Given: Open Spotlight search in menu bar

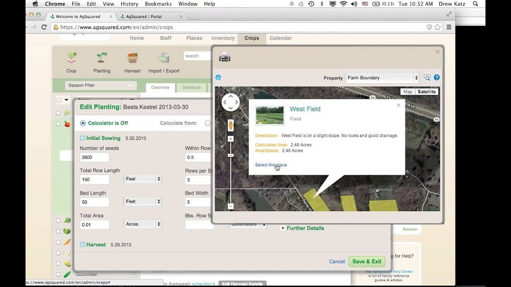Looking at the screenshot, I should (475, 4).
